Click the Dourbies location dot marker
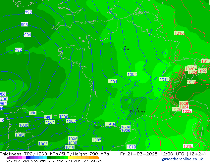This screenshot has height=162, width=210. (137, 108)
